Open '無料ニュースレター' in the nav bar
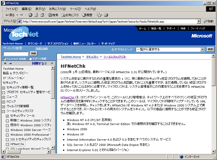This screenshot has height=160, width=217. [x=85, y=43]
